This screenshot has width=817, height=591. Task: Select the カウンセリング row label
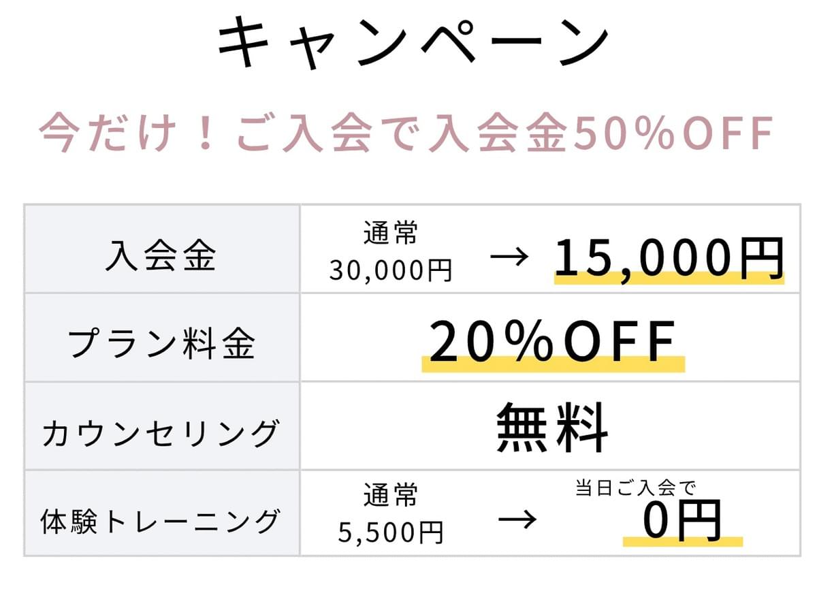161,433
